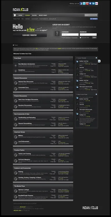Click the General Gunsmithing forum icon
Image resolution: width=111 pixels, height=217 pixels.
[x=16, y=125]
